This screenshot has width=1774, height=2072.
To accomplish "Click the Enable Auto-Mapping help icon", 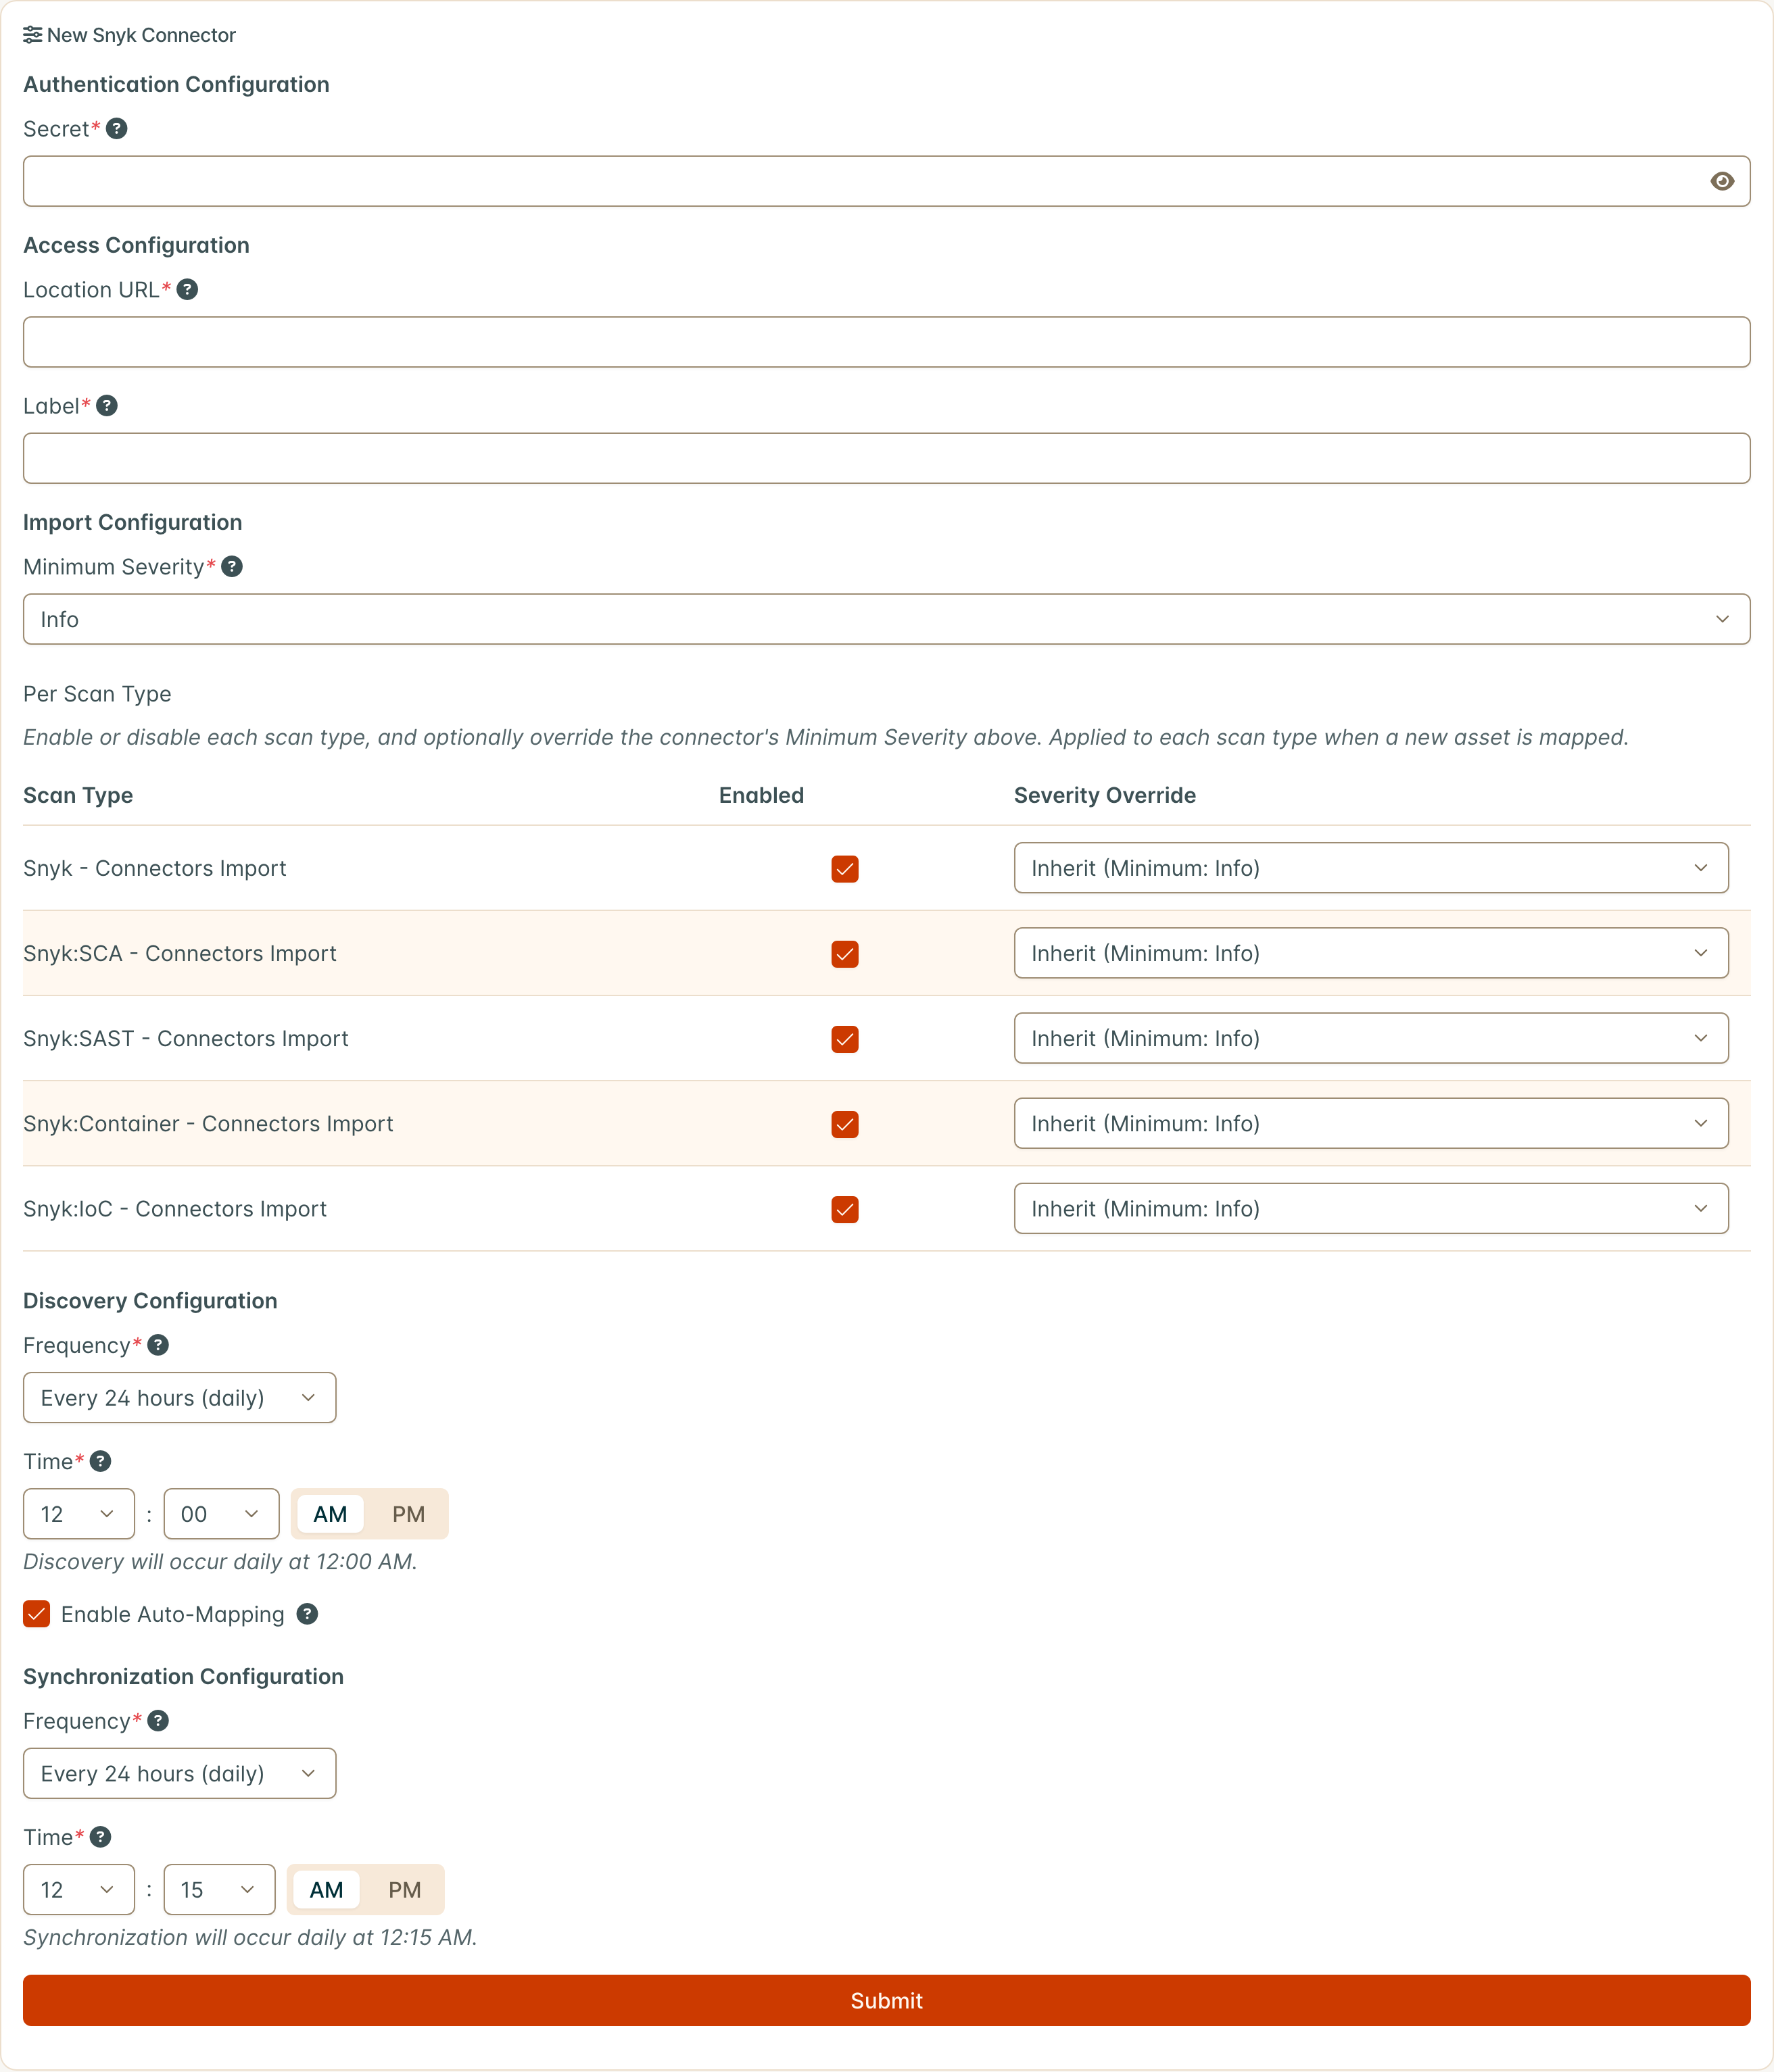I will pos(307,1614).
